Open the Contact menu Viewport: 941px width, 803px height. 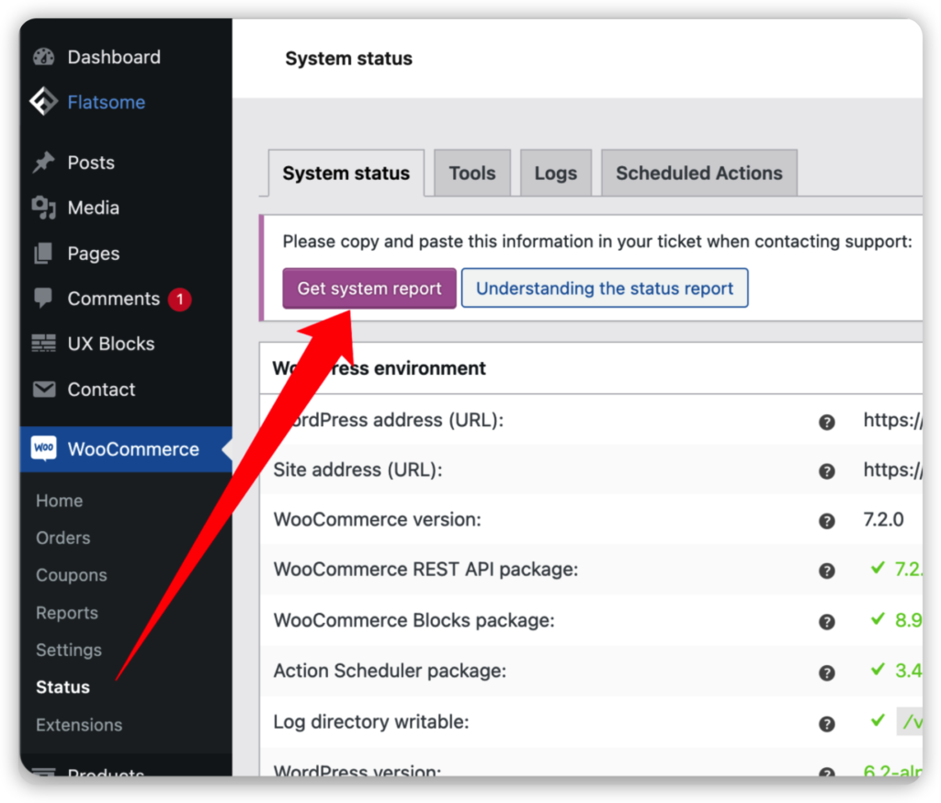(101, 390)
